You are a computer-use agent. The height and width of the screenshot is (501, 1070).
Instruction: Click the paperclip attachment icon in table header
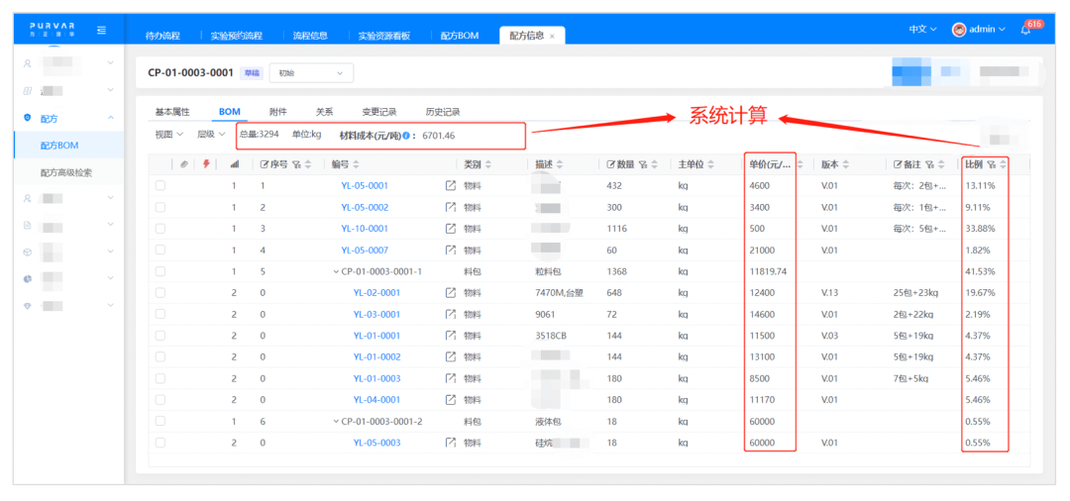coord(184,164)
